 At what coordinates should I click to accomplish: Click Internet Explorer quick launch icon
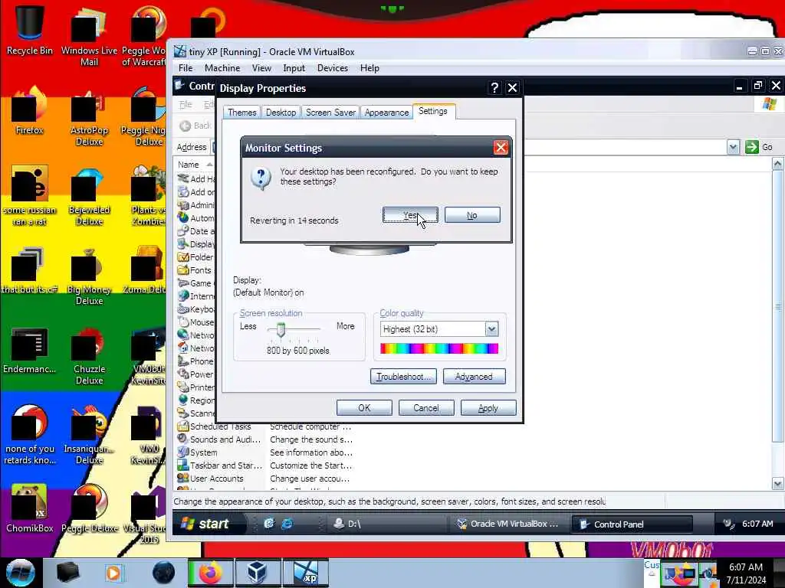(287, 524)
